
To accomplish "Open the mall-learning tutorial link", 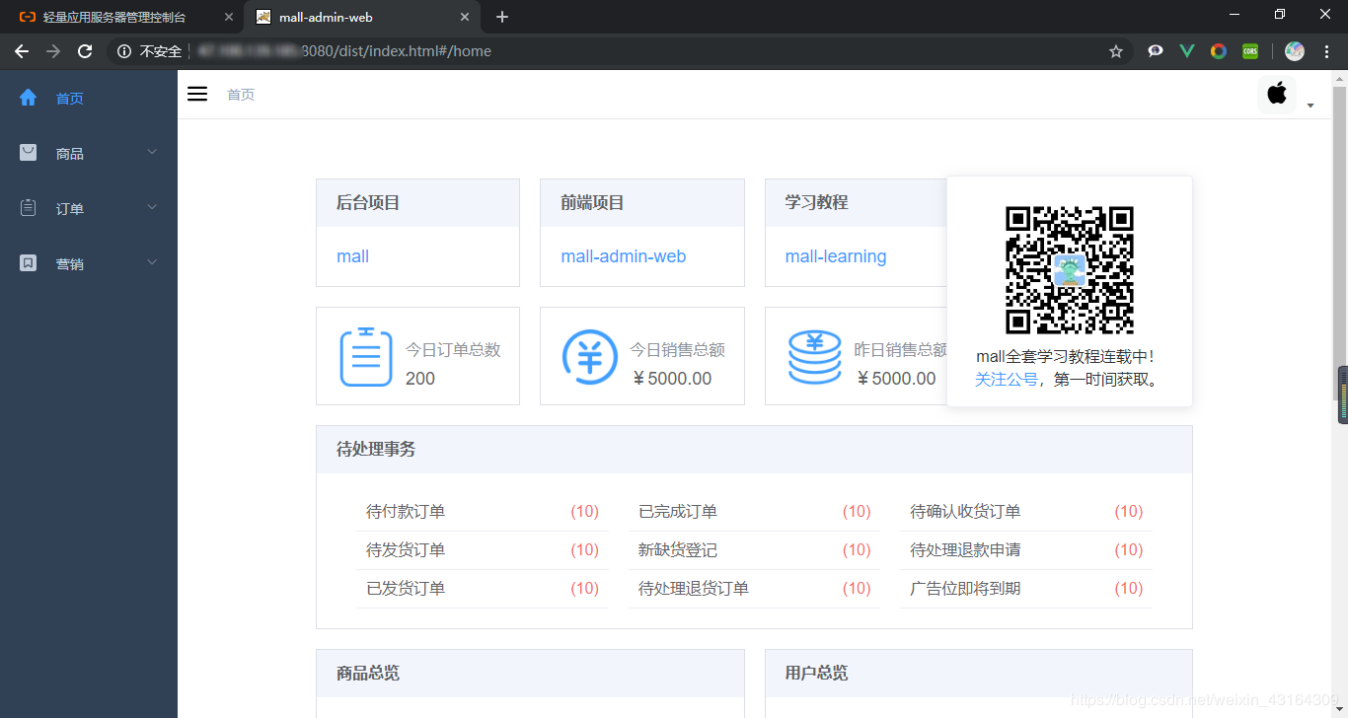I will pos(836,256).
